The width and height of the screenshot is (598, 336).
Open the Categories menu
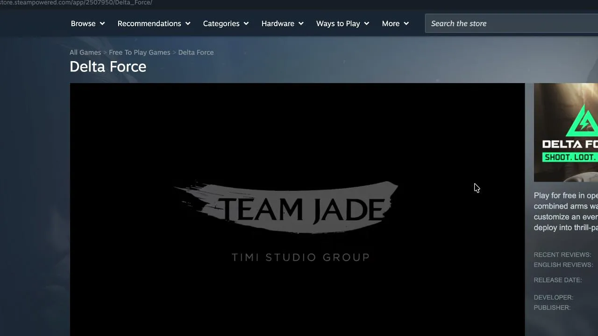(226, 23)
